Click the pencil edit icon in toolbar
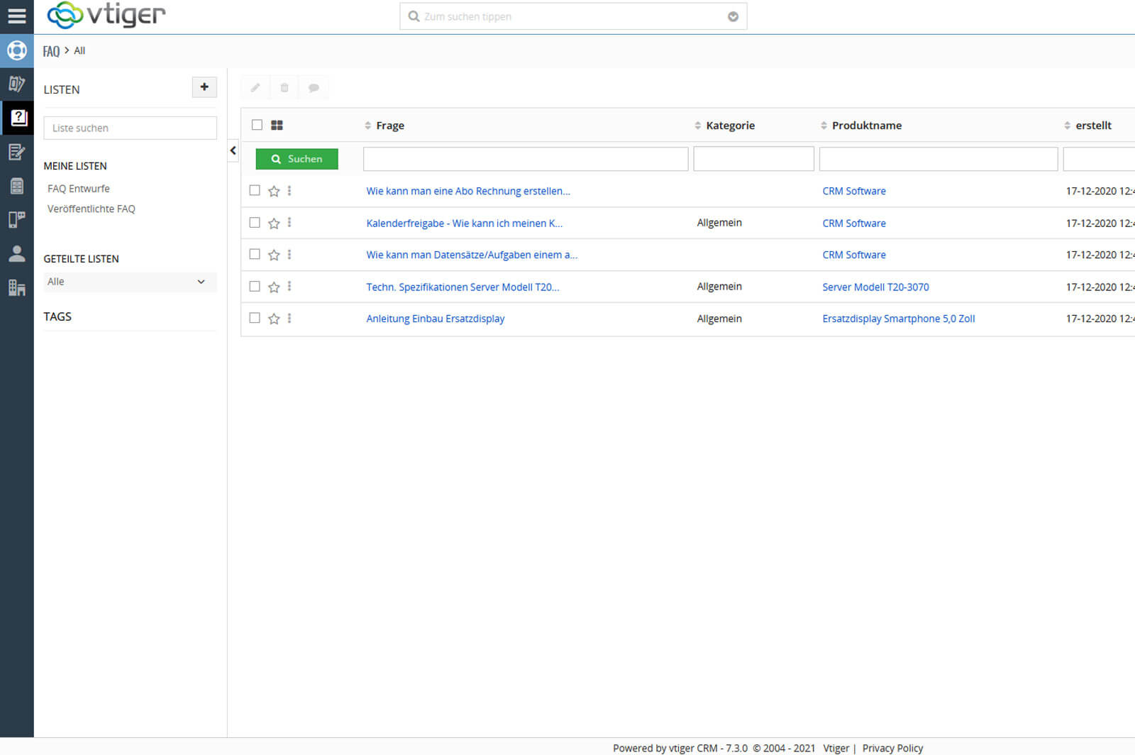This screenshot has width=1135, height=755. 255,88
